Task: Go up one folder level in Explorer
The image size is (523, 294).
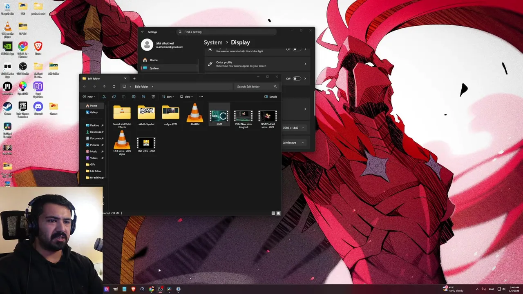Action: 104,87
